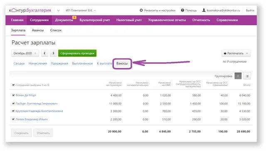This screenshot has height=151, width=266.
Task: Uncheck the Волан Де Морт checkbox
Action: [13, 95]
